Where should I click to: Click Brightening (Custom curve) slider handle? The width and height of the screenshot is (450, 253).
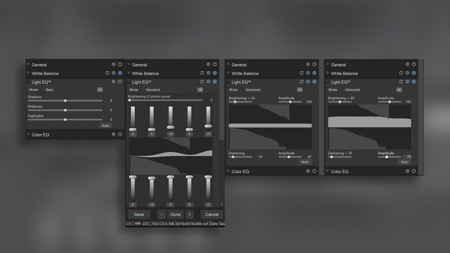pyautogui.click(x=130, y=100)
